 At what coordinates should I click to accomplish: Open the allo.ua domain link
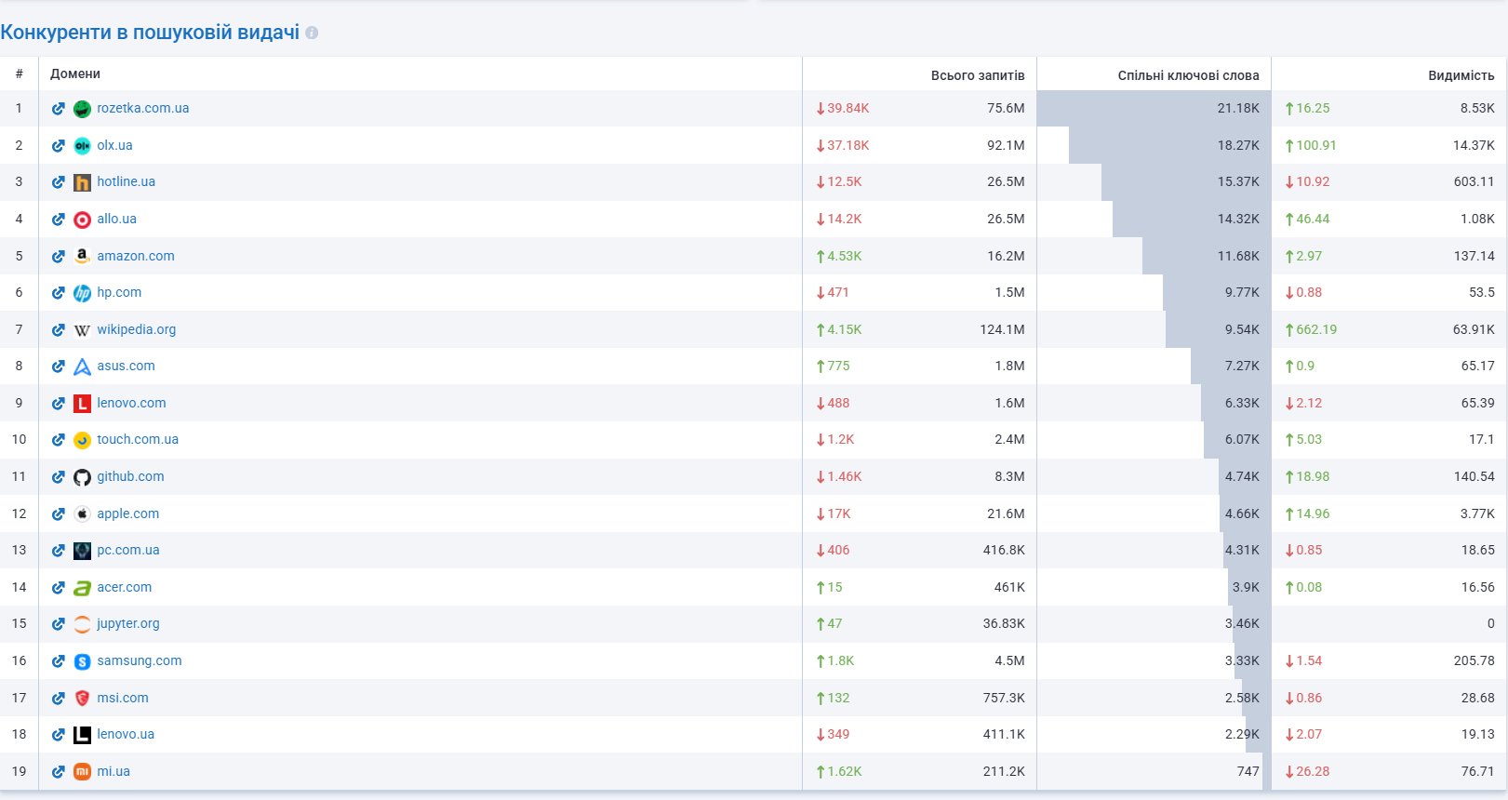pyautogui.click(x=117, y=219)
